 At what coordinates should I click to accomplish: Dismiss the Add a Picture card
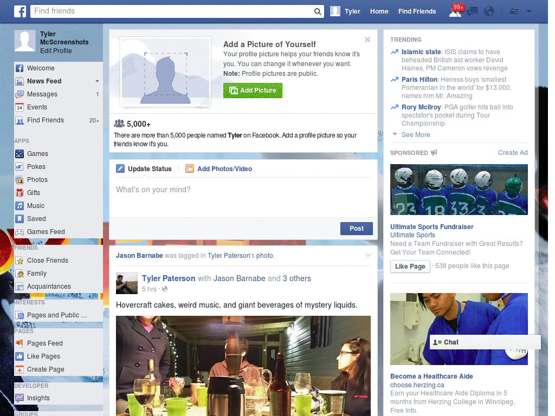tap(367, 40)
